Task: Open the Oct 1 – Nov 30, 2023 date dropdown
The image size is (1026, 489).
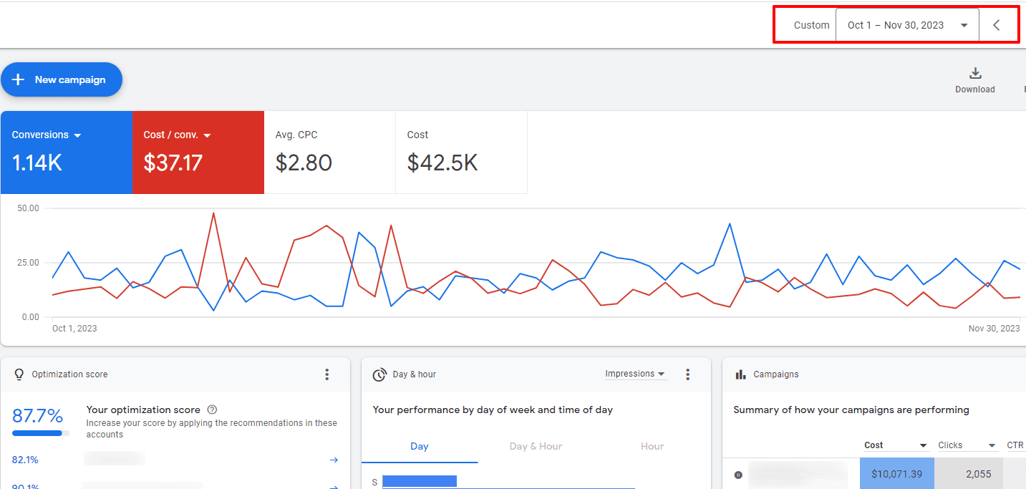Action: pyautogui.click(x=906, y=25)
